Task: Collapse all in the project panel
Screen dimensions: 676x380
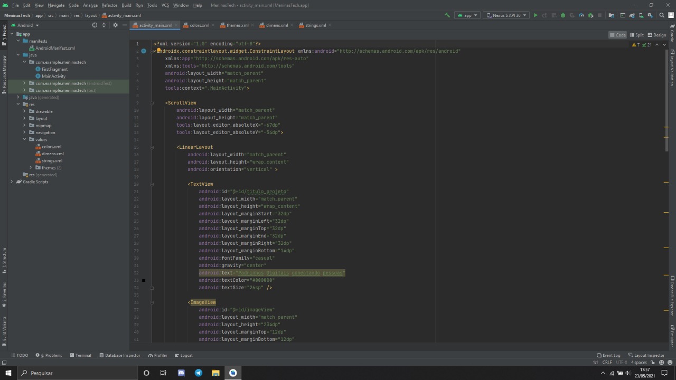Action: click(104, 25)
